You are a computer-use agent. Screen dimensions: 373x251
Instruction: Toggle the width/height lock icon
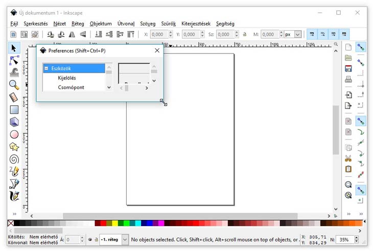coord(244,35)
